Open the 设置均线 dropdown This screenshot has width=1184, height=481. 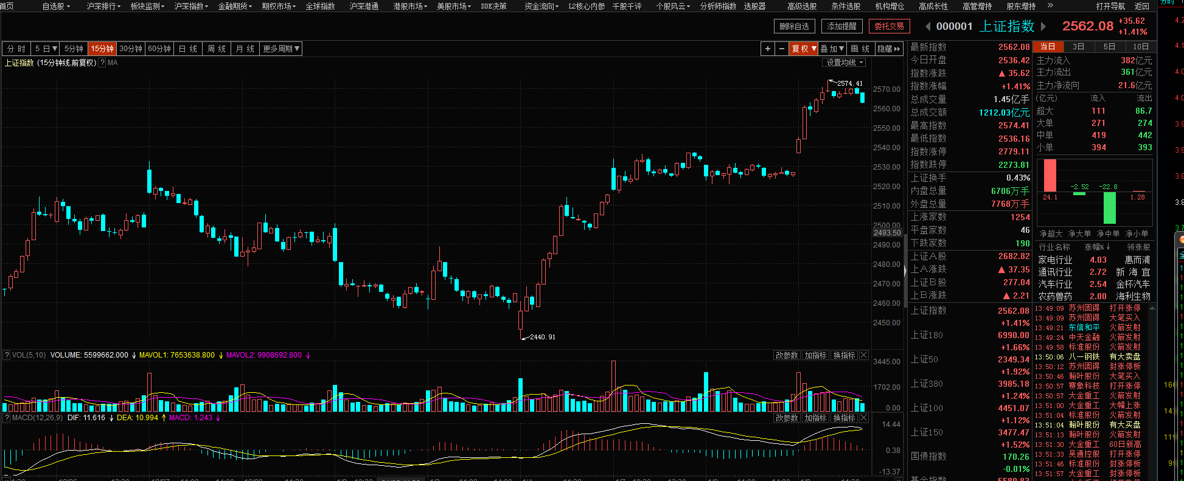(x=844, y=63)
